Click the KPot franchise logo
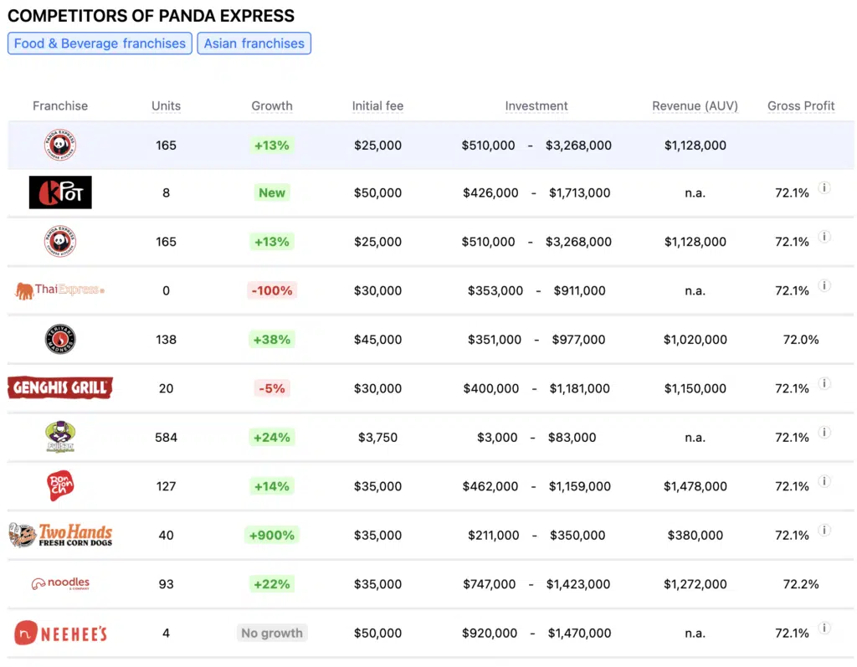This screenshot has width=857, height=667. point(59,192)
